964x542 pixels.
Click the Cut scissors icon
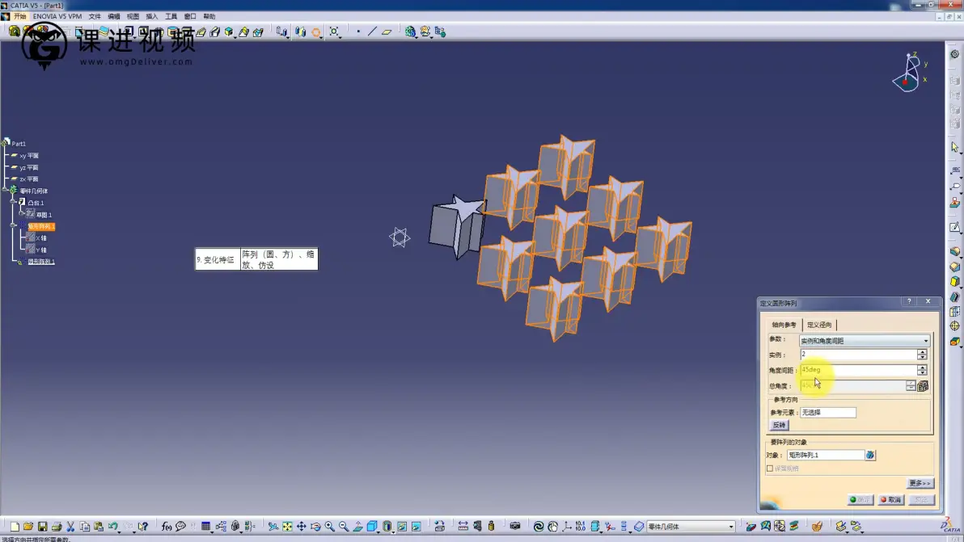pos(70,527)
